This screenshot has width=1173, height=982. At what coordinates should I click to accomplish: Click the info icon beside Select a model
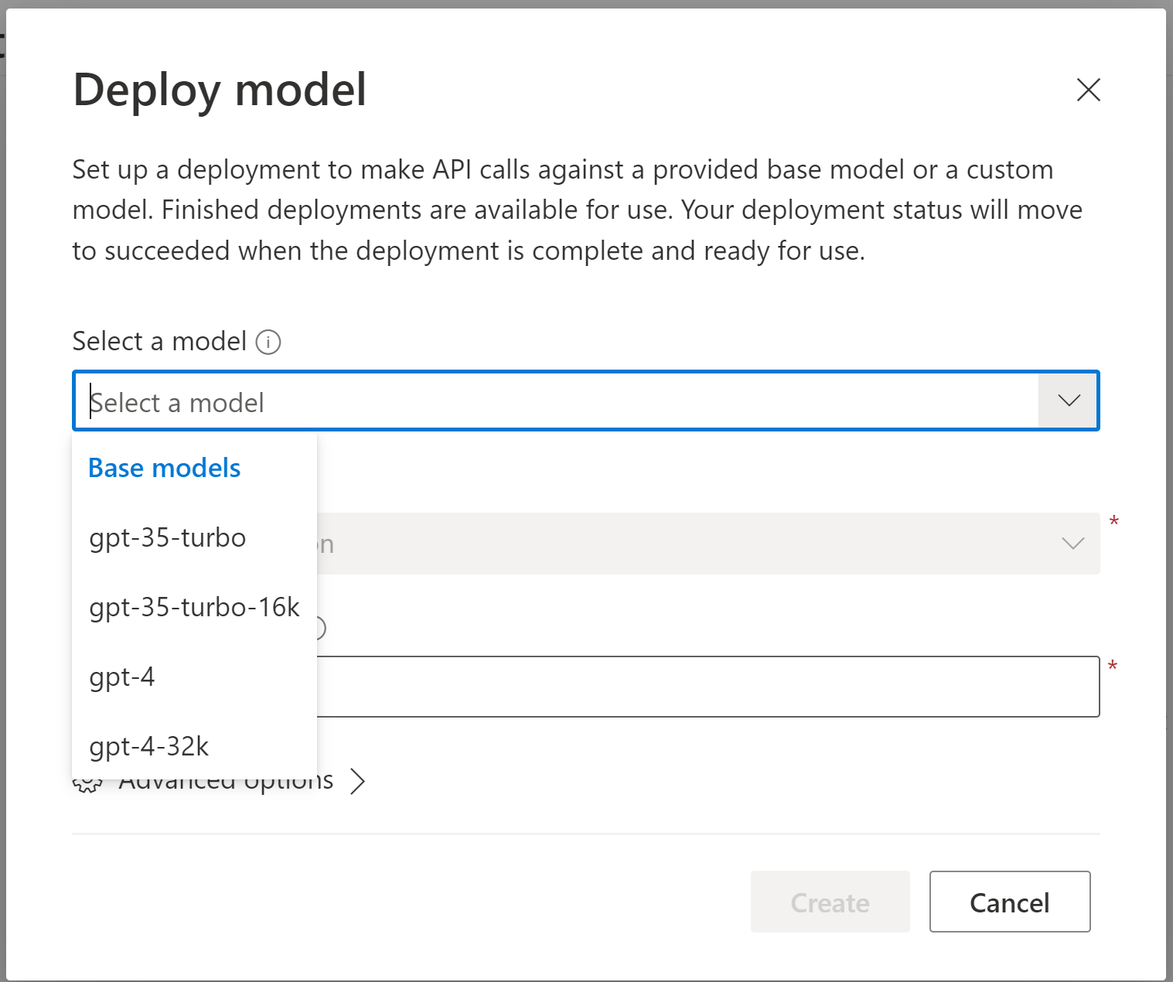click(x=268, y=342)
